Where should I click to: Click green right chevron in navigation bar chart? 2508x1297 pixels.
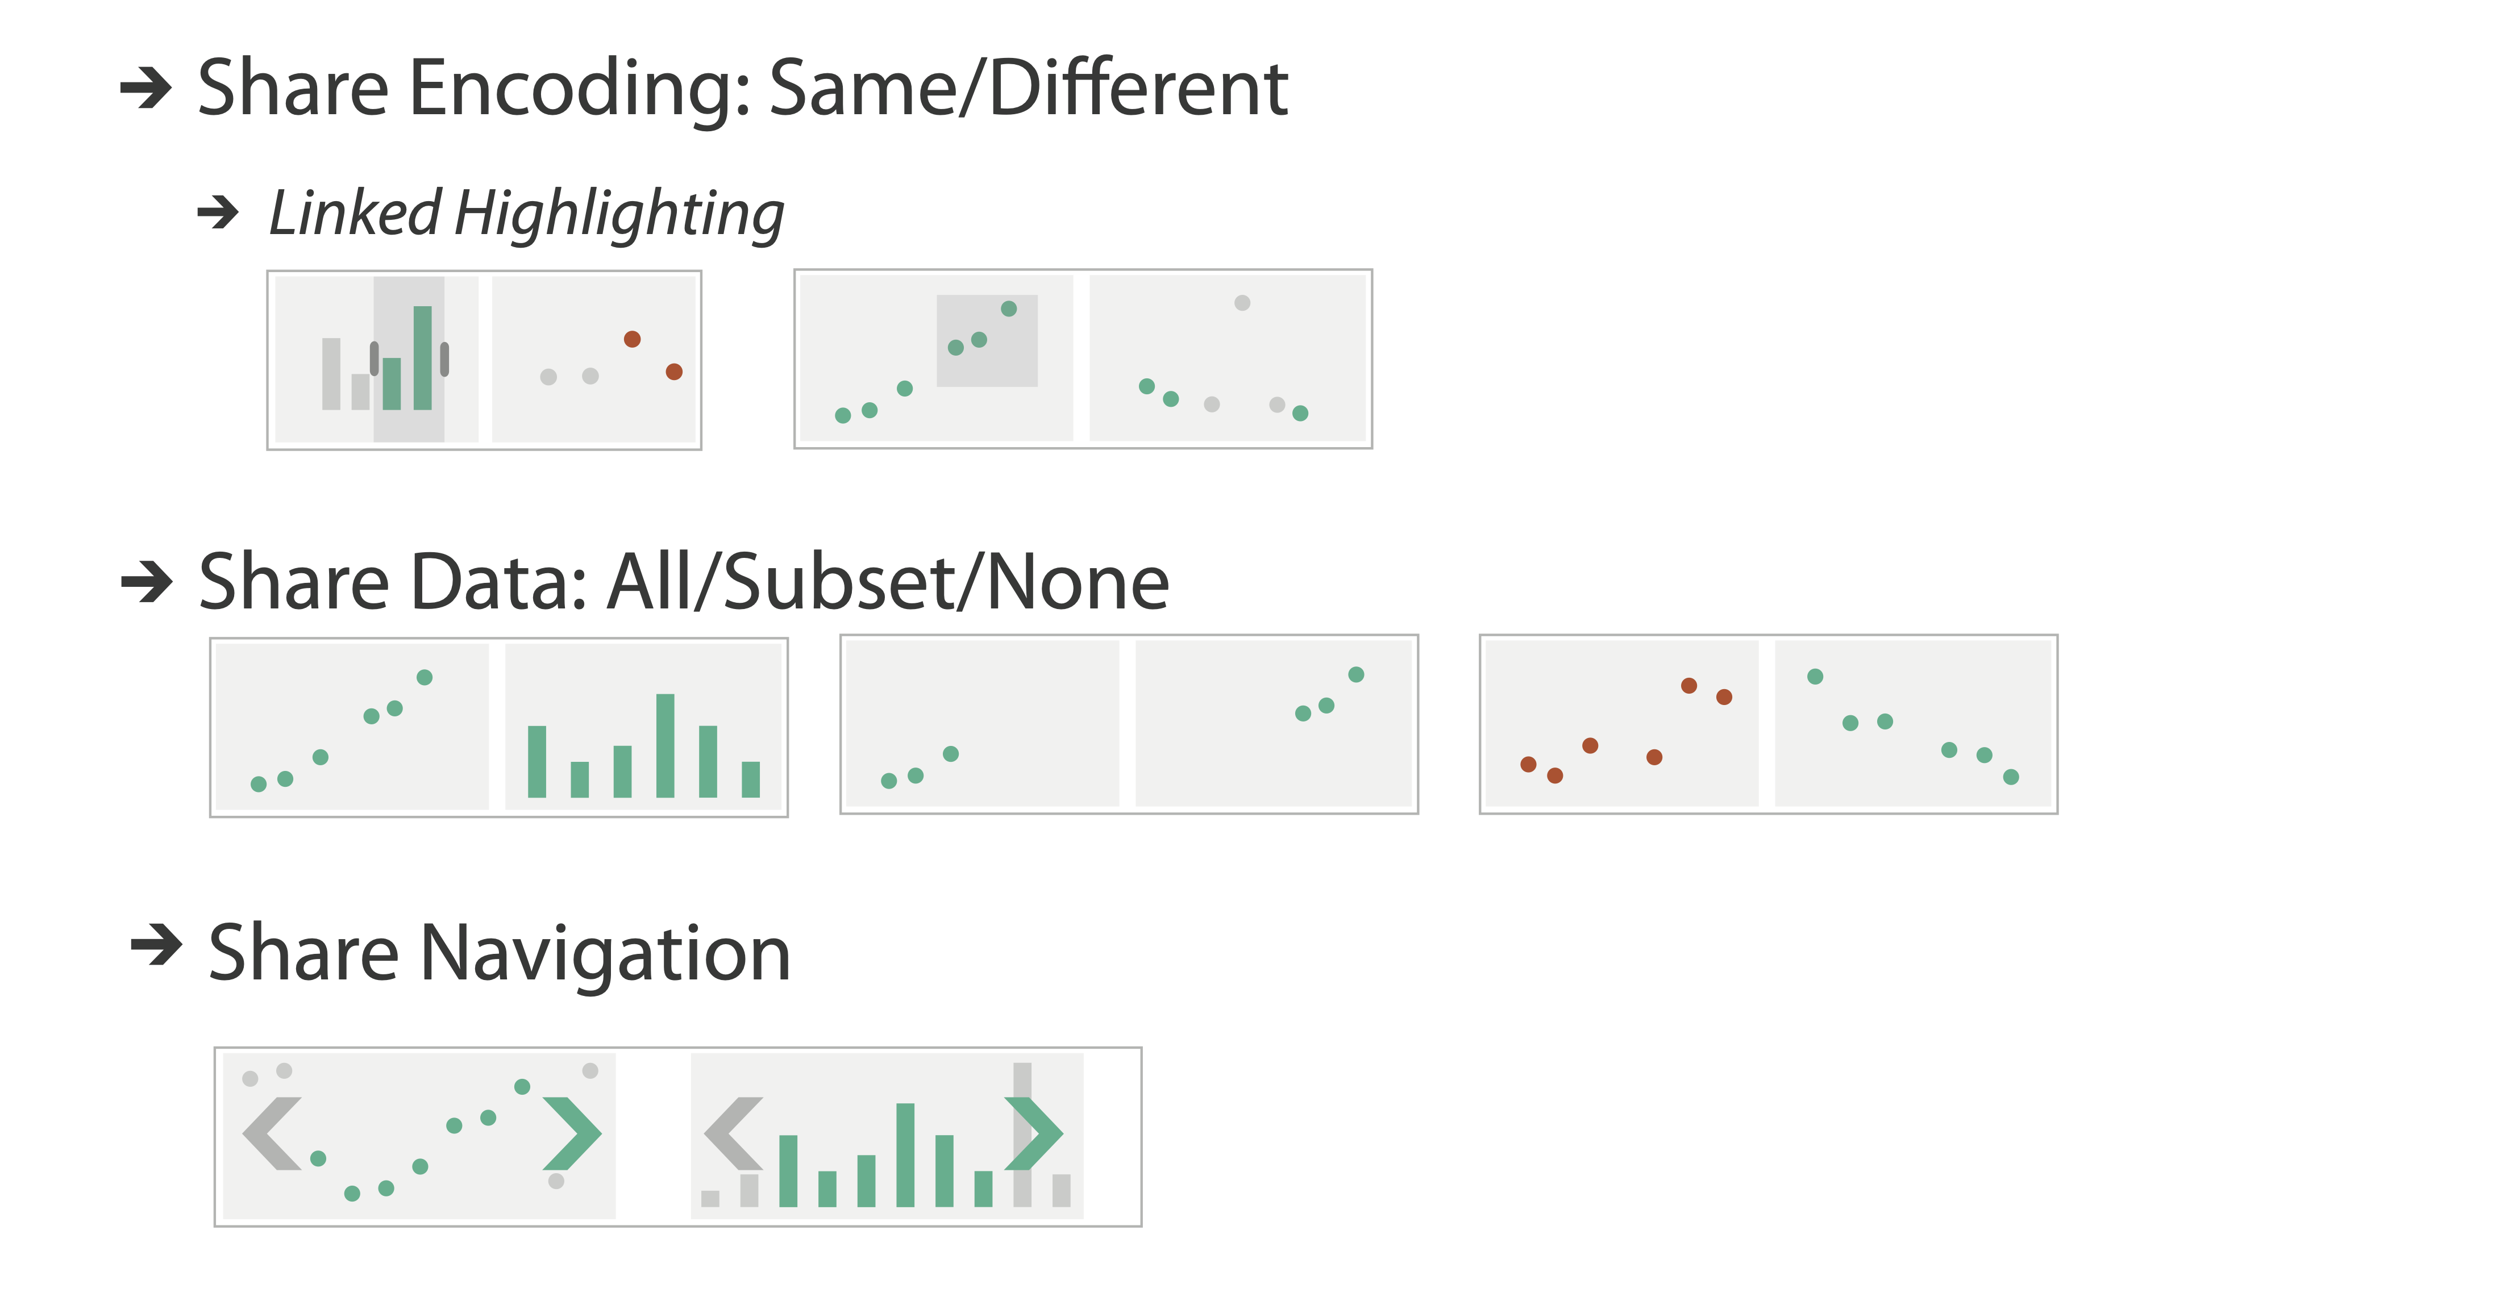point(1033,1133)
